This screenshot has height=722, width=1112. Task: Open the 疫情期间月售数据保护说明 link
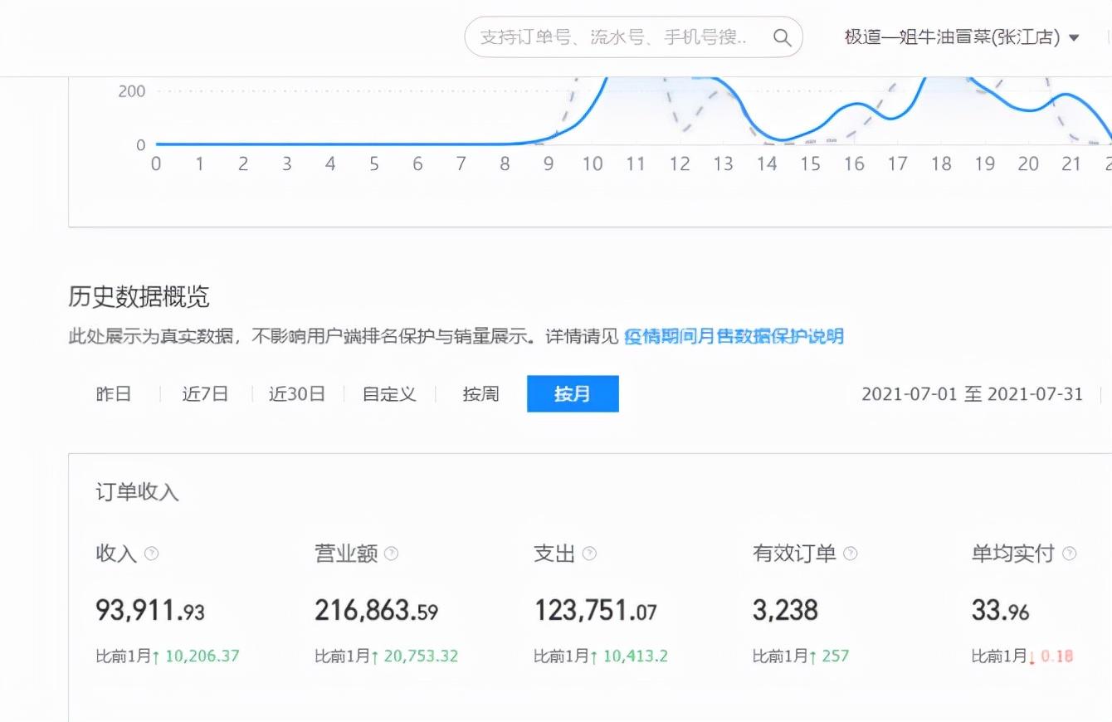coord(734,336)
